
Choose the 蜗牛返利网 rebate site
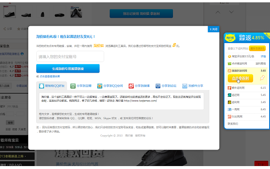[247, 88]
